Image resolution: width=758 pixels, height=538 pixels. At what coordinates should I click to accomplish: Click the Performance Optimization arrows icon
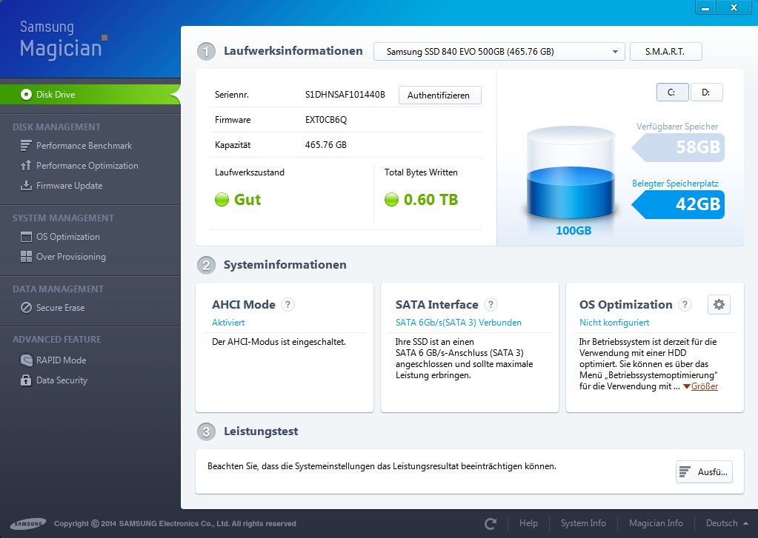tap(26, 166)
